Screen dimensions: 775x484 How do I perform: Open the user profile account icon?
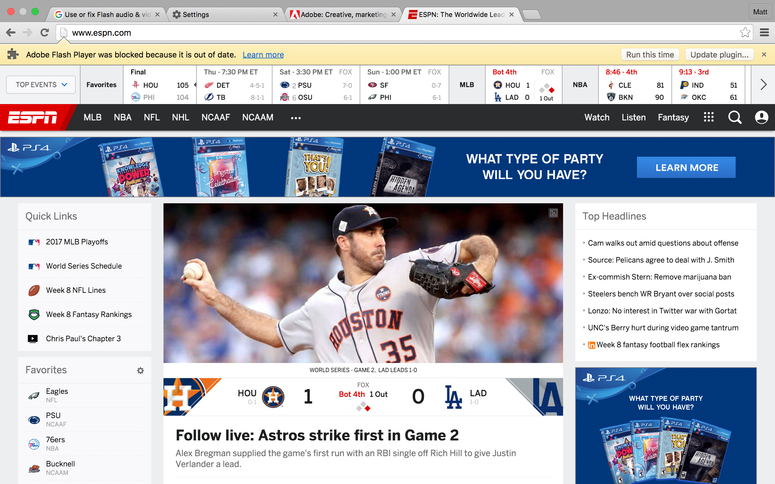coord(762,117)
